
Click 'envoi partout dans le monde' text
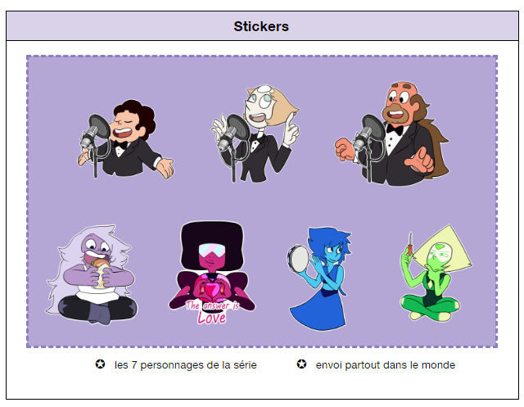click(386, 365)
